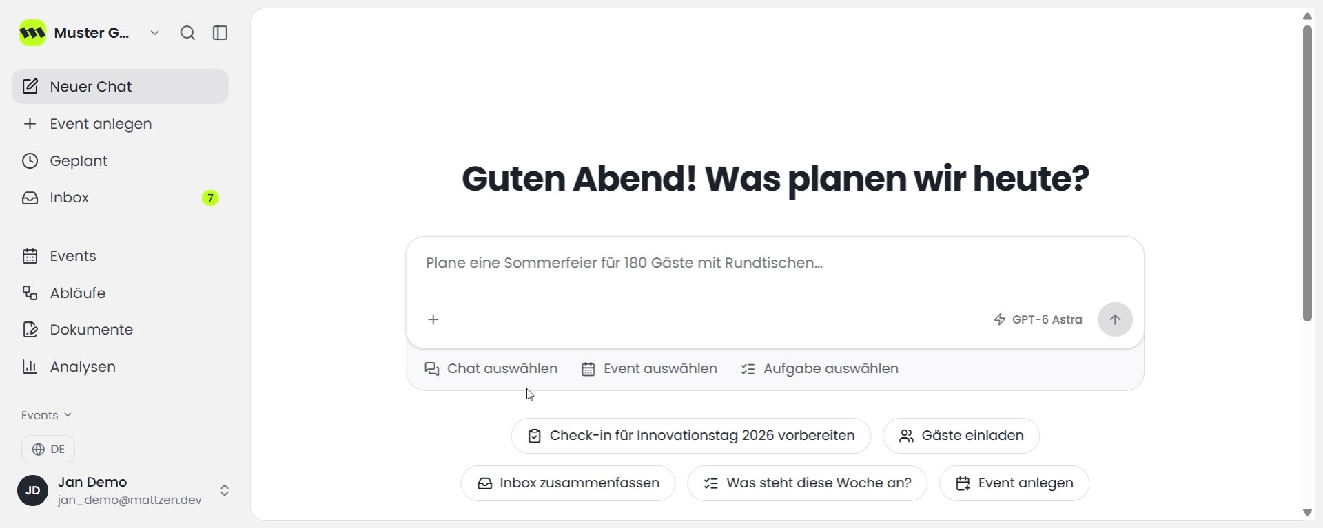Open the search magnifier icon
1323x528 pixels.
point(187,33)
